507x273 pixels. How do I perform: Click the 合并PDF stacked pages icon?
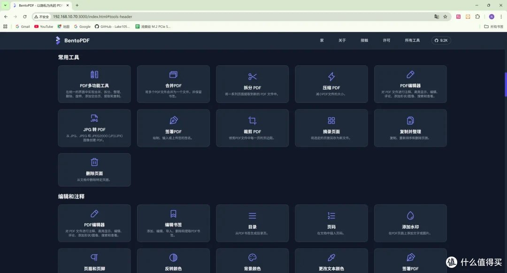[173, 75]
